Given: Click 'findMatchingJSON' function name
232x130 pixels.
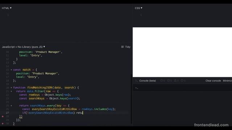Looking at the screenshot, I should pos(40,87).
